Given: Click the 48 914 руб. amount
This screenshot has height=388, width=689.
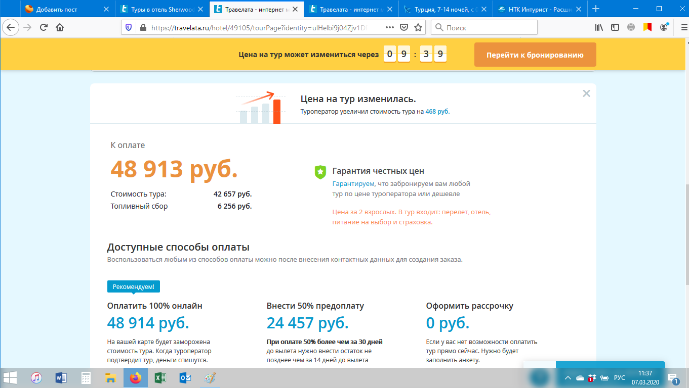Looking at the screenshot, I should click(148, 322).
